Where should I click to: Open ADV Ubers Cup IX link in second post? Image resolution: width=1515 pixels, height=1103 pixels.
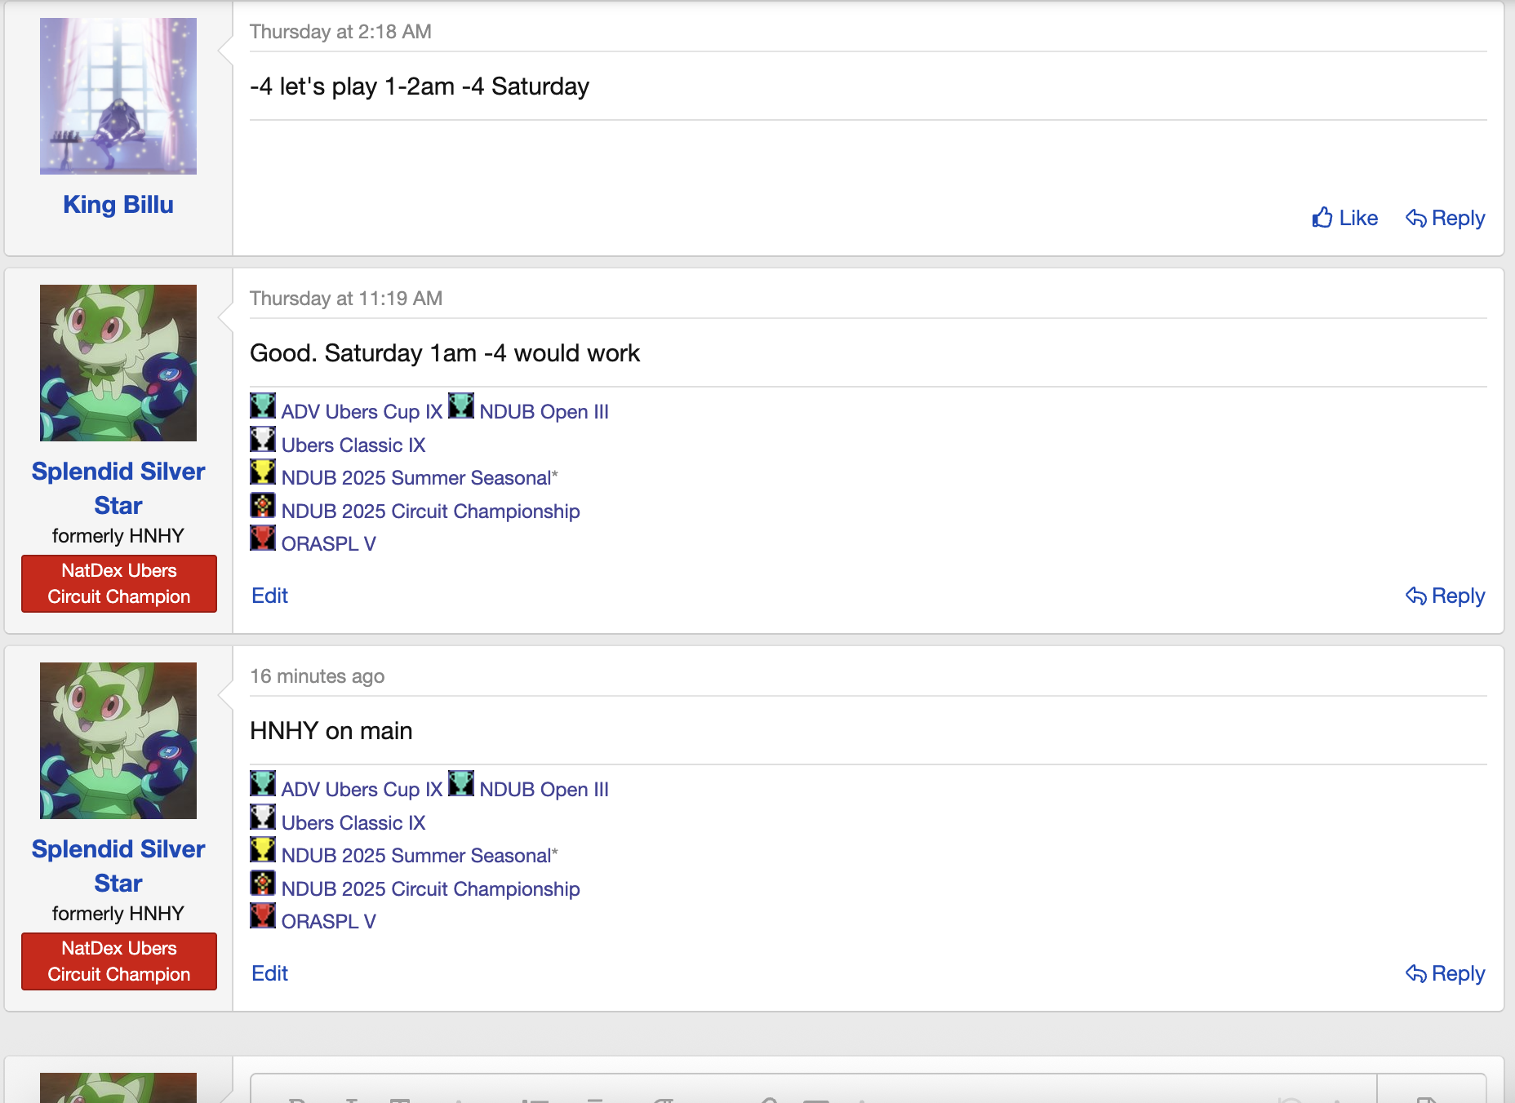tap(362, 412)
